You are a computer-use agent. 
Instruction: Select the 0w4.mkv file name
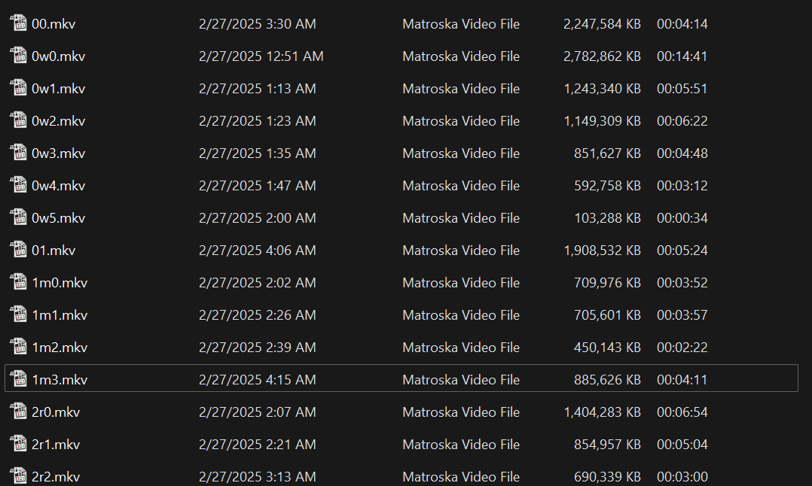click(58, 186)
